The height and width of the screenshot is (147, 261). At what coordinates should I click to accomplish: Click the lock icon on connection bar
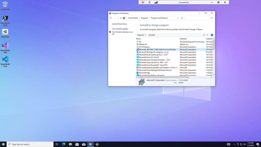pyautogui.click(x=149, y=2)
